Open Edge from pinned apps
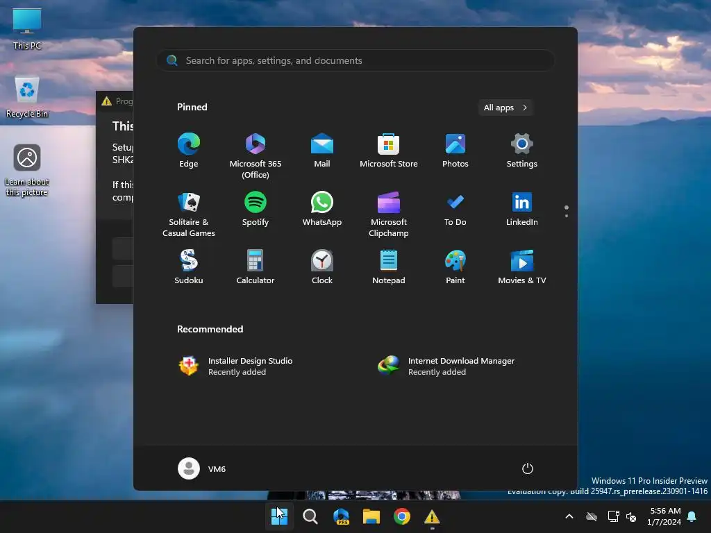This screenshot has height=533, width=711. (189, 151)
